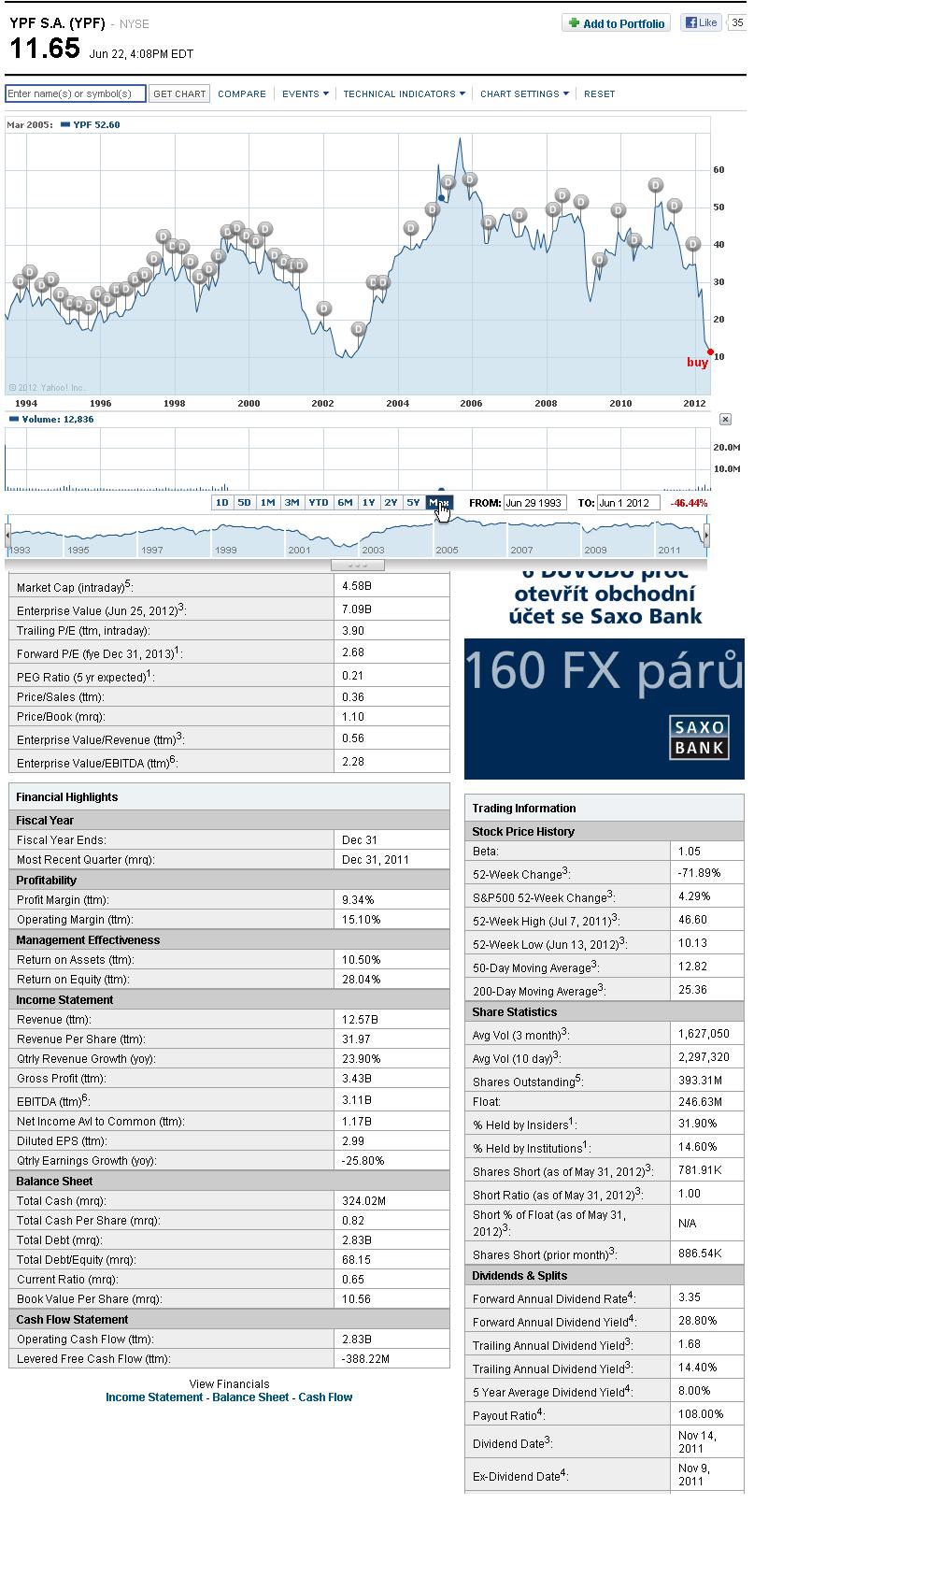
Task: Click the Shares Outstanding value 393.31M
Action: (700, 1080)
